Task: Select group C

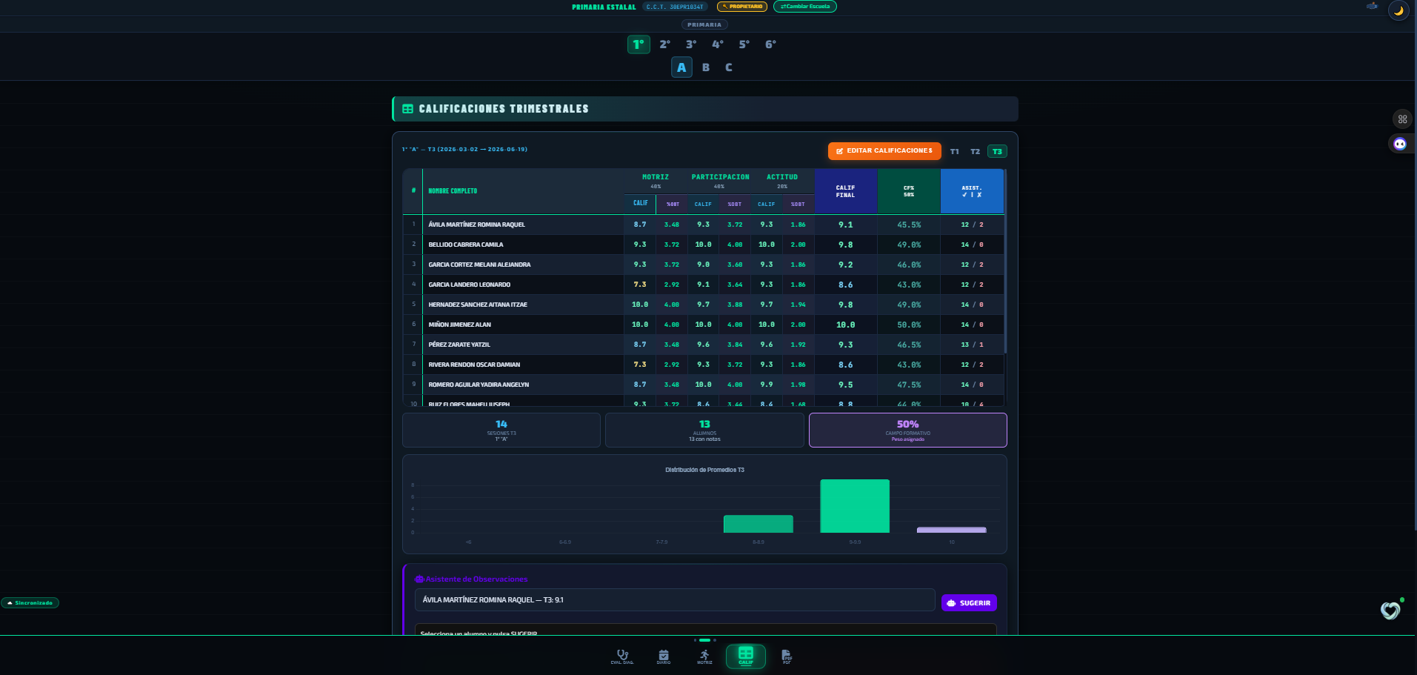Action: (x=729, y=67)
